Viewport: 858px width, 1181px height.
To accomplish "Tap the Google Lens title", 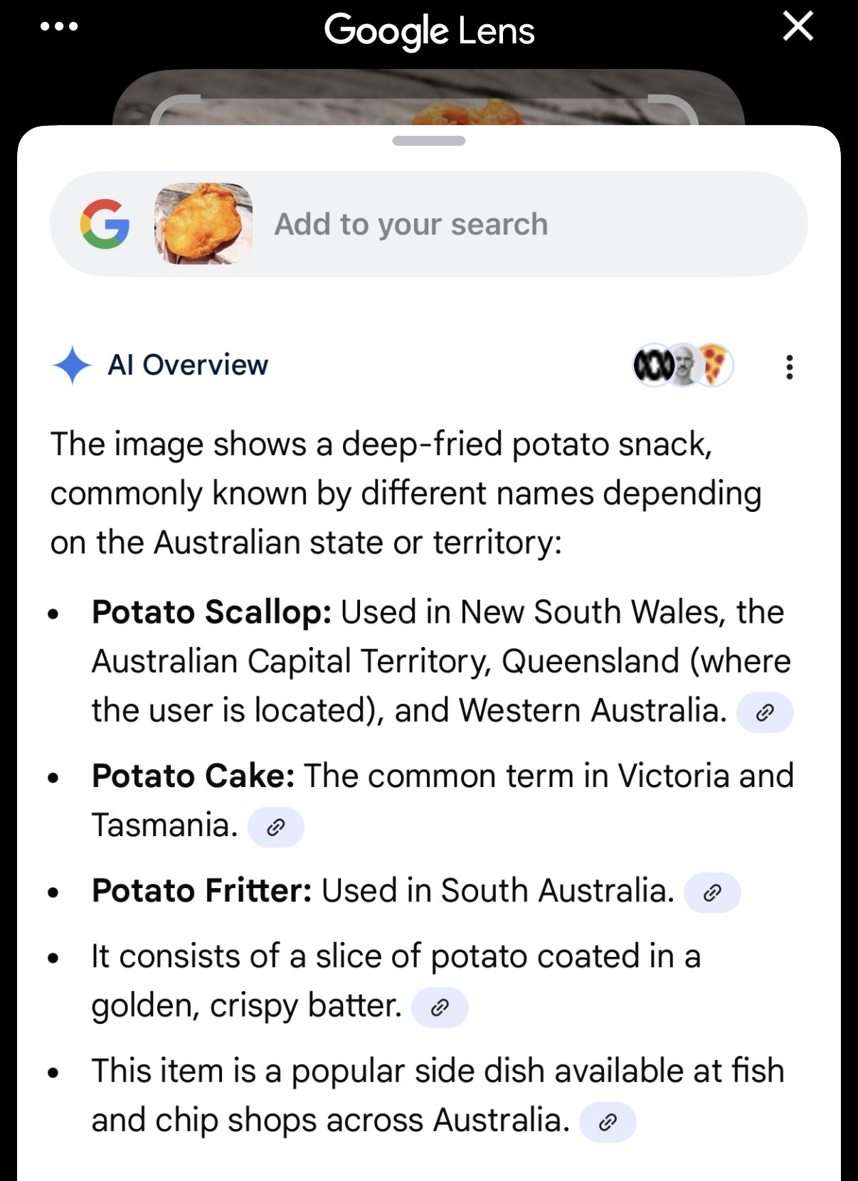I will 429,31.
